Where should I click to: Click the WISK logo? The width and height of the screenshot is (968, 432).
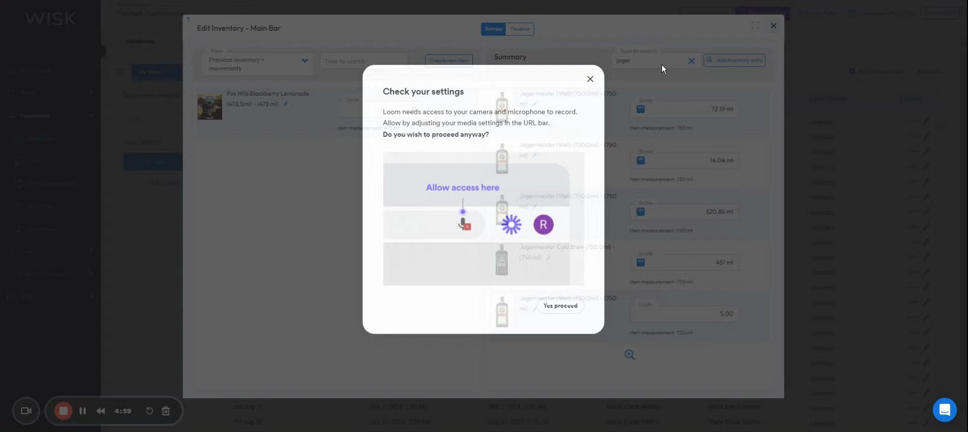coord(50,19)
